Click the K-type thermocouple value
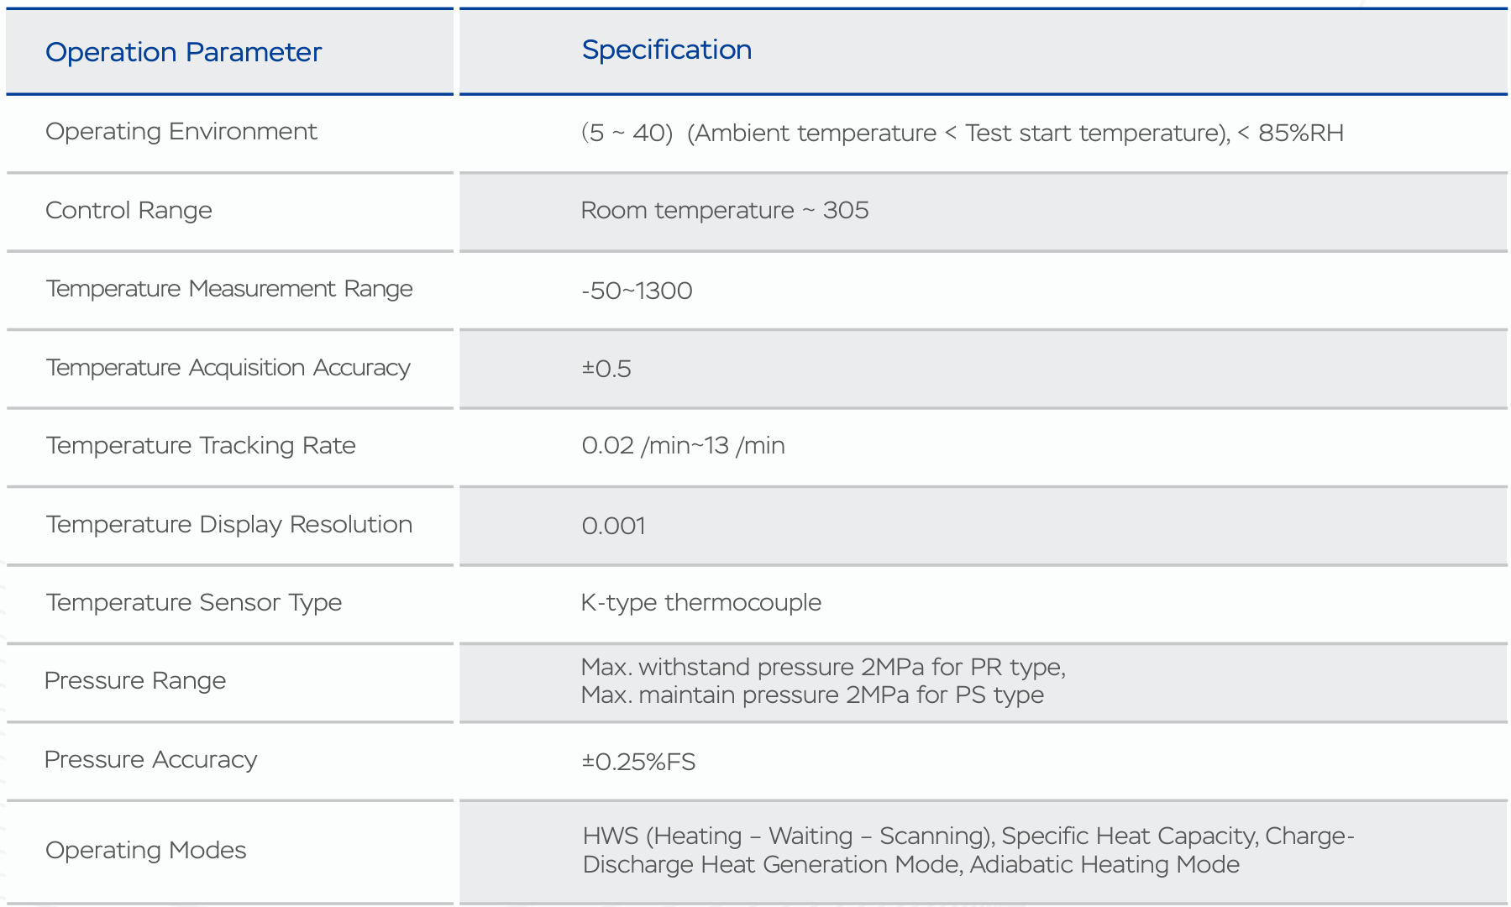This screenshot has width=1511, height=907. [x=701, y=602]
